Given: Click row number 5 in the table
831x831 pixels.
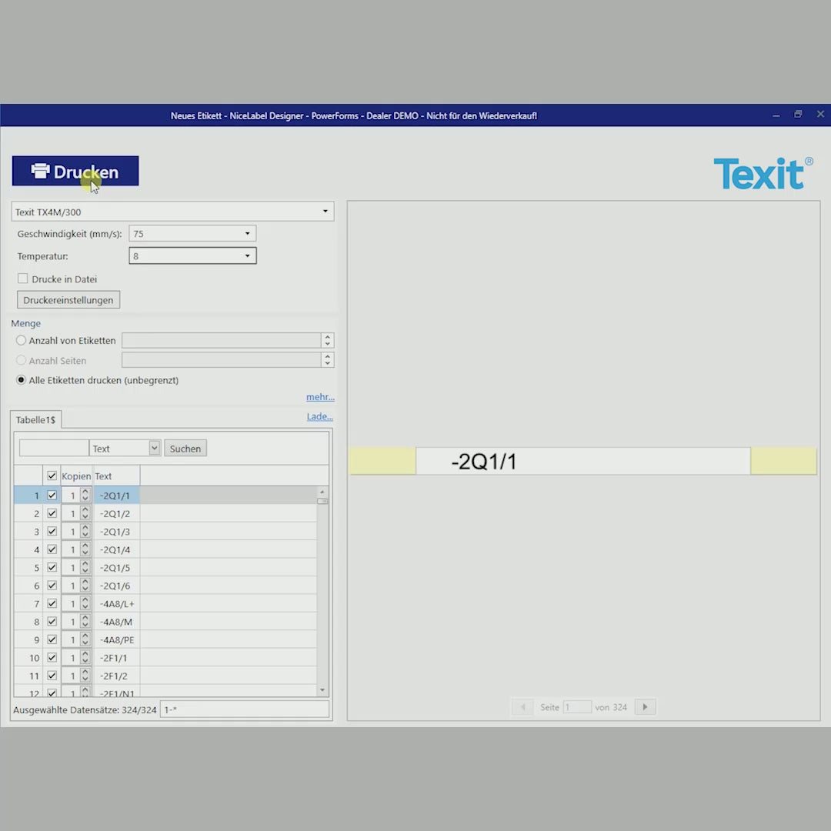Looking at the screenshot, I should 28,567.
